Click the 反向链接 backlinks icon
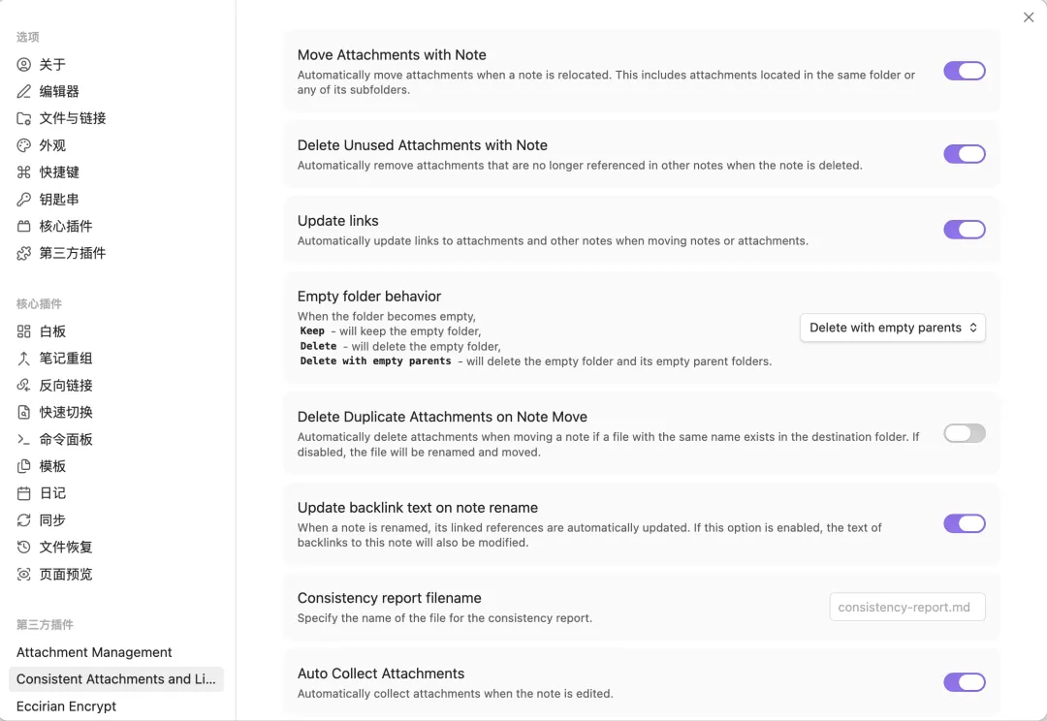The image size is (1047, 721). coord(24,386)
